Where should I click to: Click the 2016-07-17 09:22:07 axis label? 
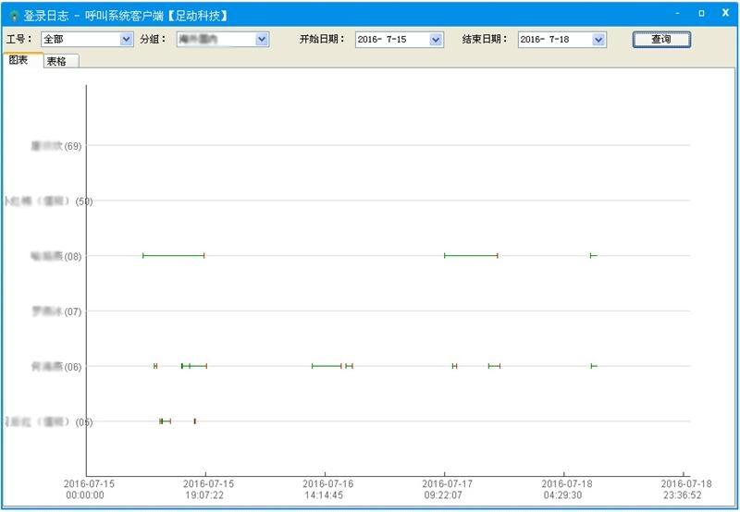point(447,489)
